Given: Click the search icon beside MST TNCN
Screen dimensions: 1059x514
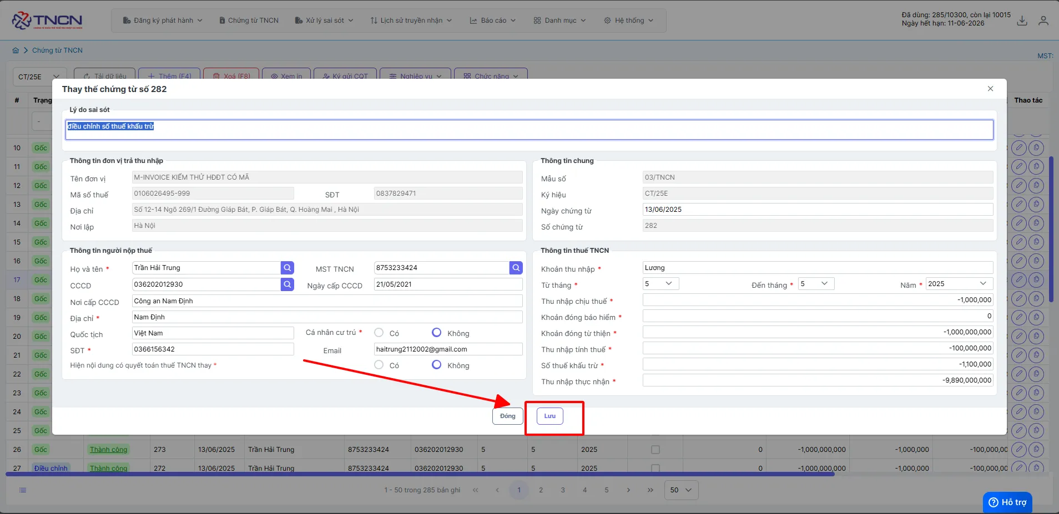Looking at the screenshot, I should 516,268.
